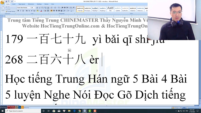This screenshot has width=201, height=113.
Task: Toggle strikethrough formatting
Action: [x=27, y=11]
